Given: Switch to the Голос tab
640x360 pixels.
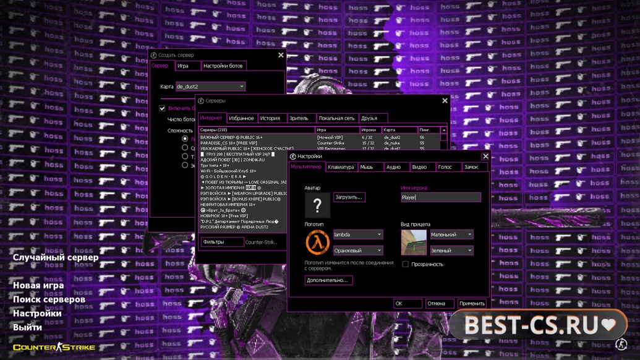Looking at the screenshot, I should pos(448,167).
